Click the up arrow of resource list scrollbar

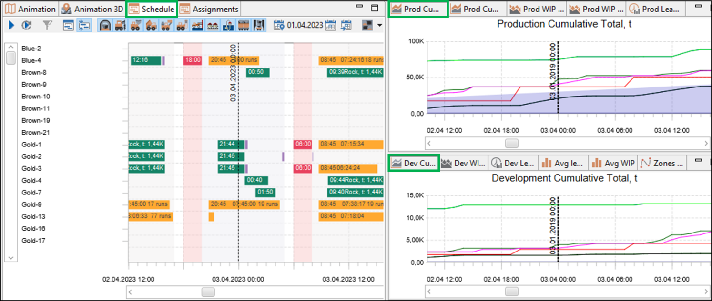point(10,47)
